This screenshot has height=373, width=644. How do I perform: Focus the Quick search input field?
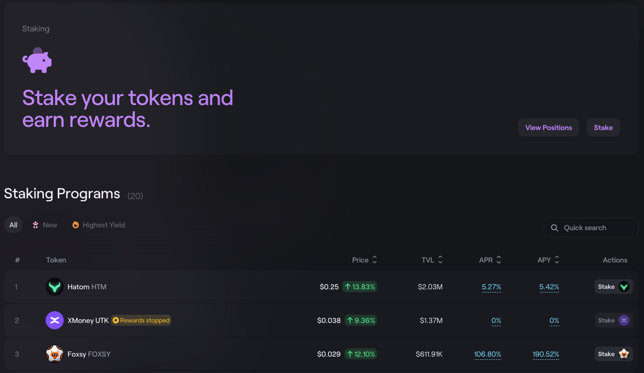(x=591, y=227)
